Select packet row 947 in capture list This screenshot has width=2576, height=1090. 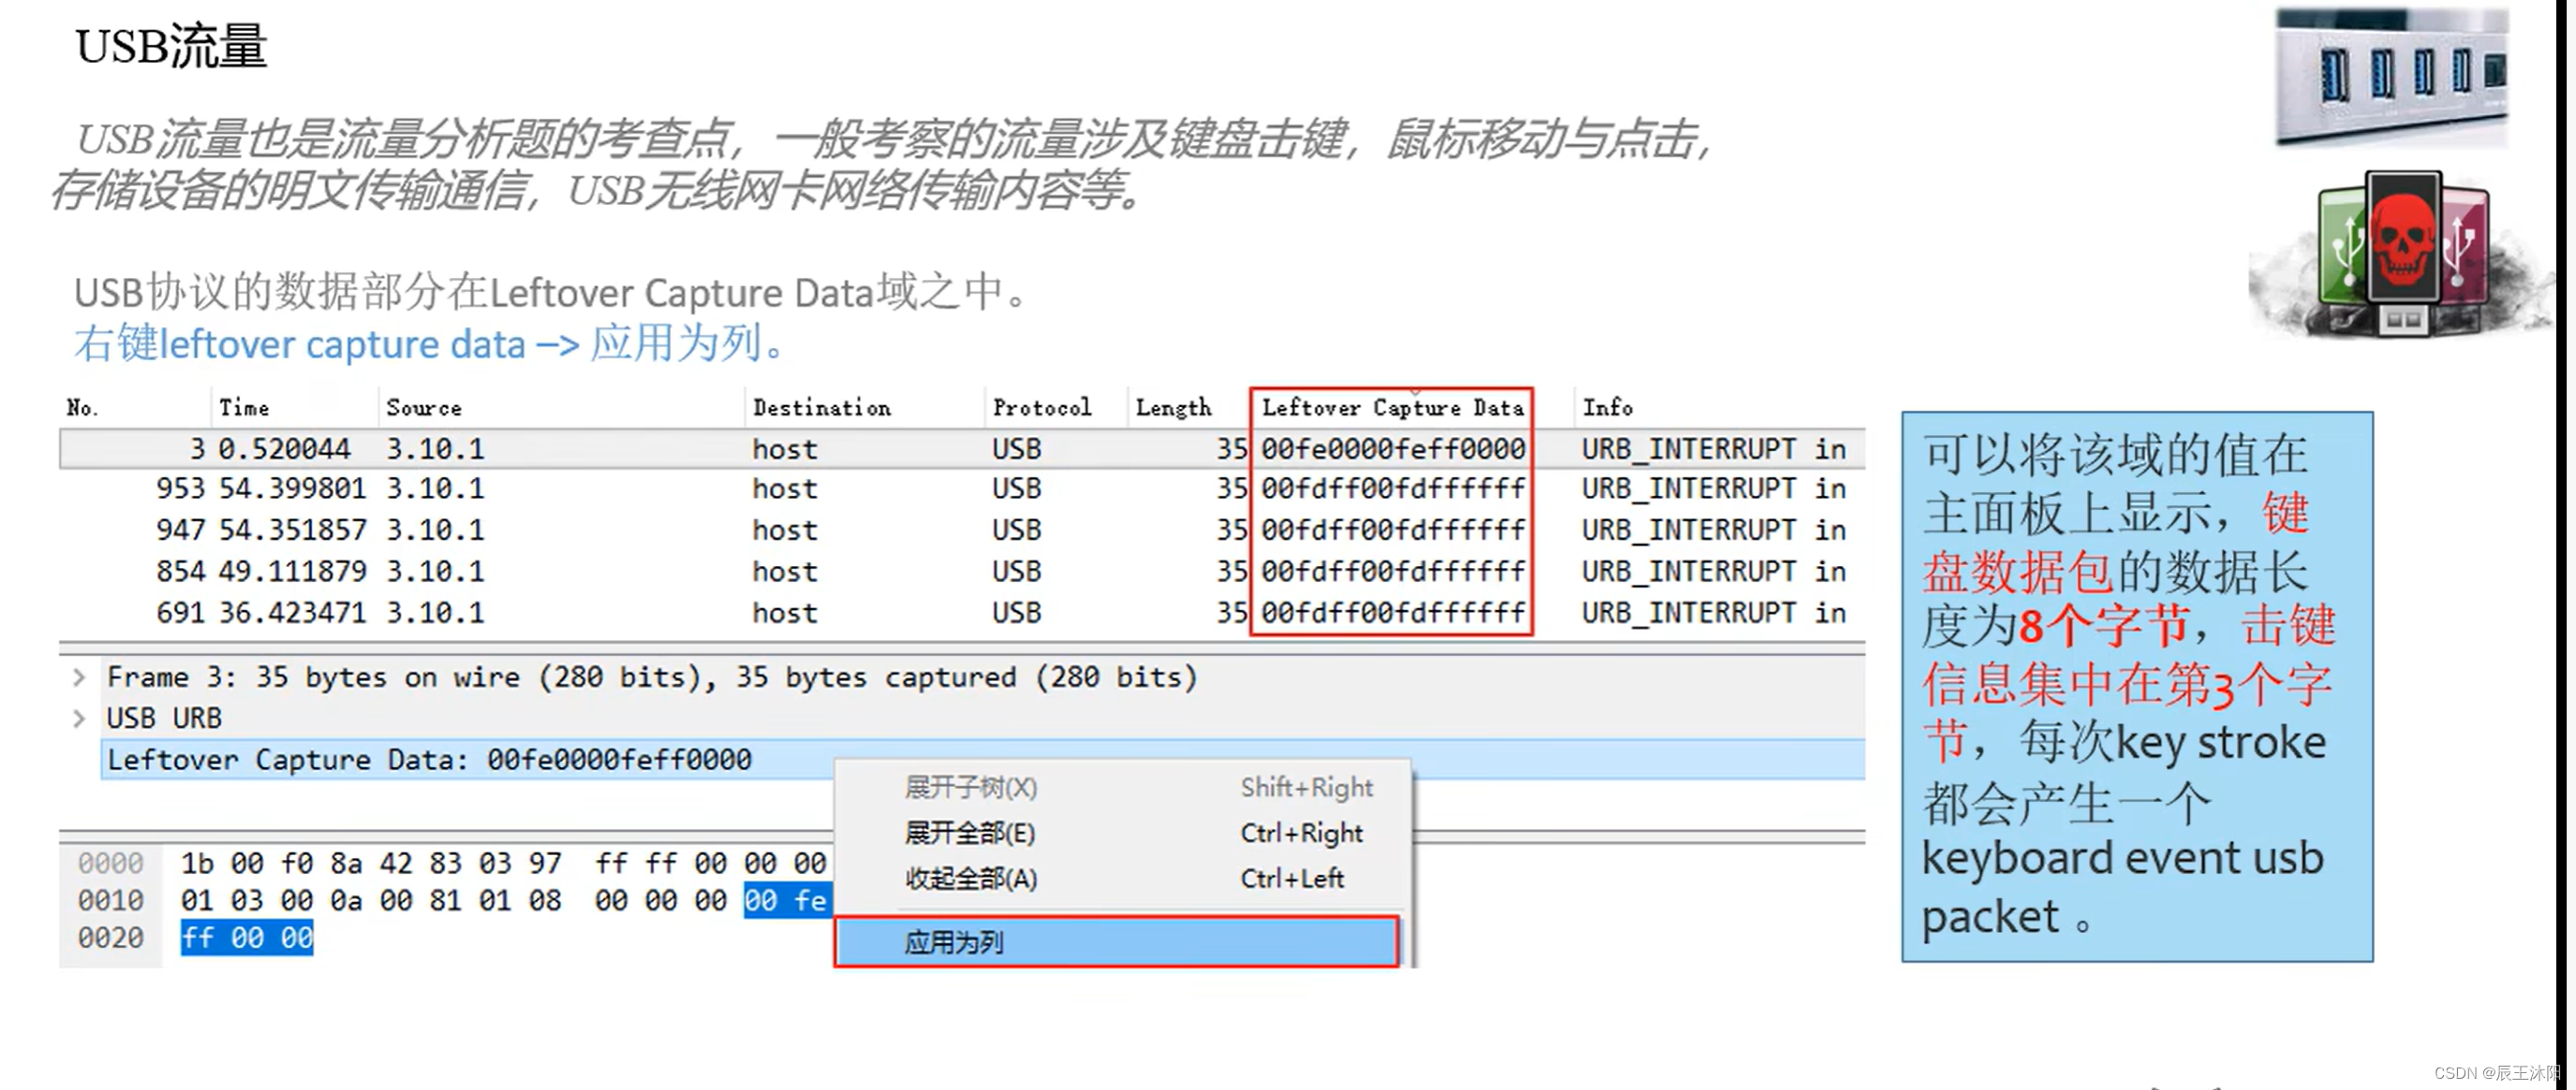pos(658,529)
